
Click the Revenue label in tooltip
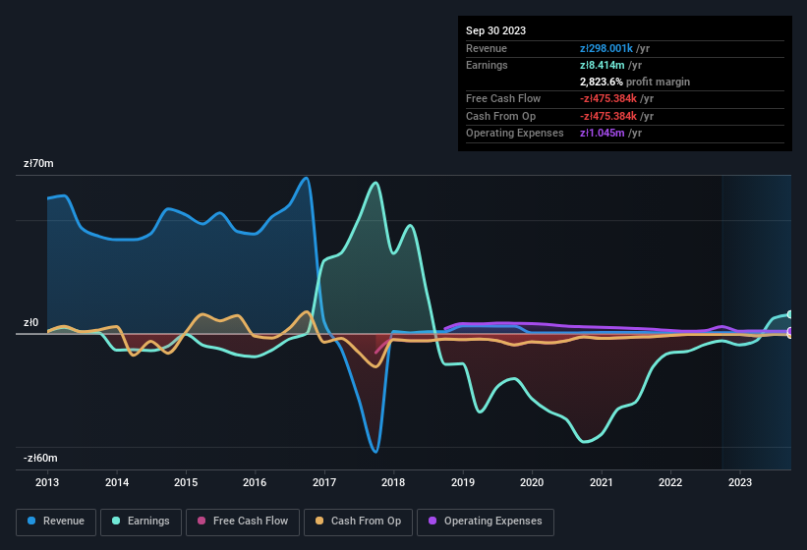pos(487,48)
